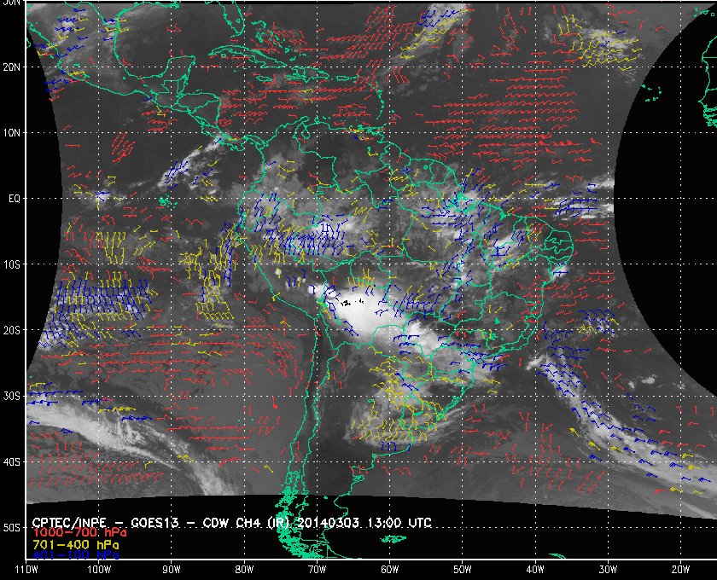Screen dimensions: 717x580
Task: Click the 20W longitude label
Action: click(680, 570)
